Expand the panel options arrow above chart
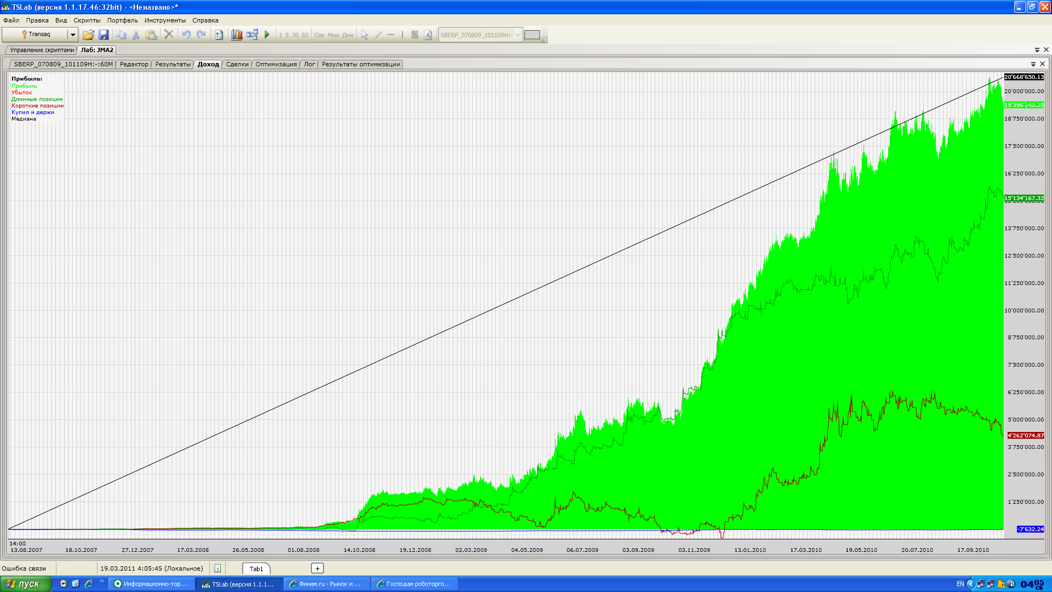 (x=1033, y=64)
